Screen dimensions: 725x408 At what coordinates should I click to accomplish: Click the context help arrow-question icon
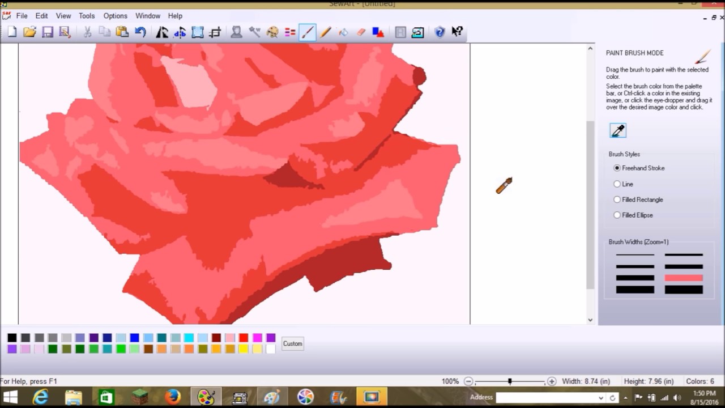(457, 32)
